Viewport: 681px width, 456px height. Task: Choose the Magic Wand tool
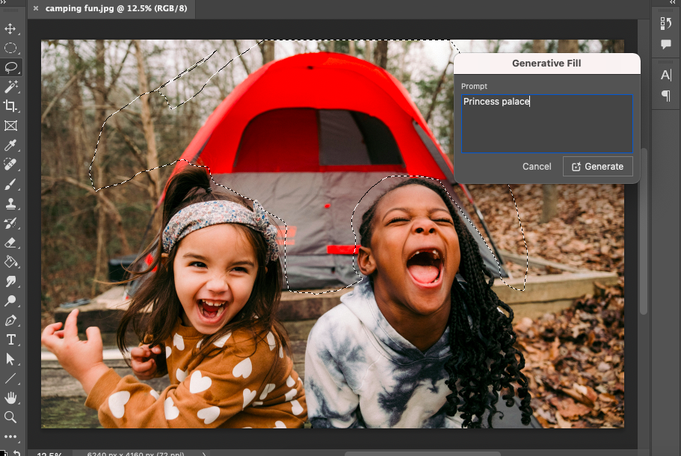[x=11, y=87]
